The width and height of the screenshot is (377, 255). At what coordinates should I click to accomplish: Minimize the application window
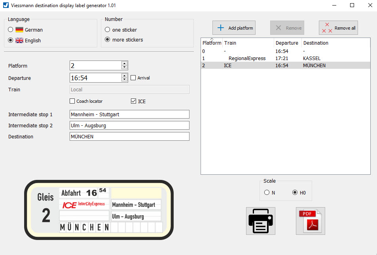click(x=334, y=5)
